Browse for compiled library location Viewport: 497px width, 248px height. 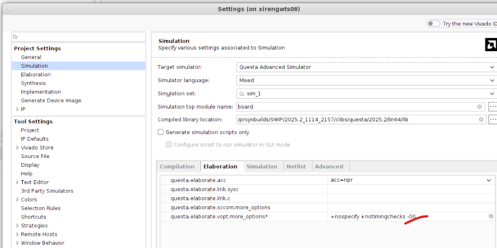click(x=492, y=119)
